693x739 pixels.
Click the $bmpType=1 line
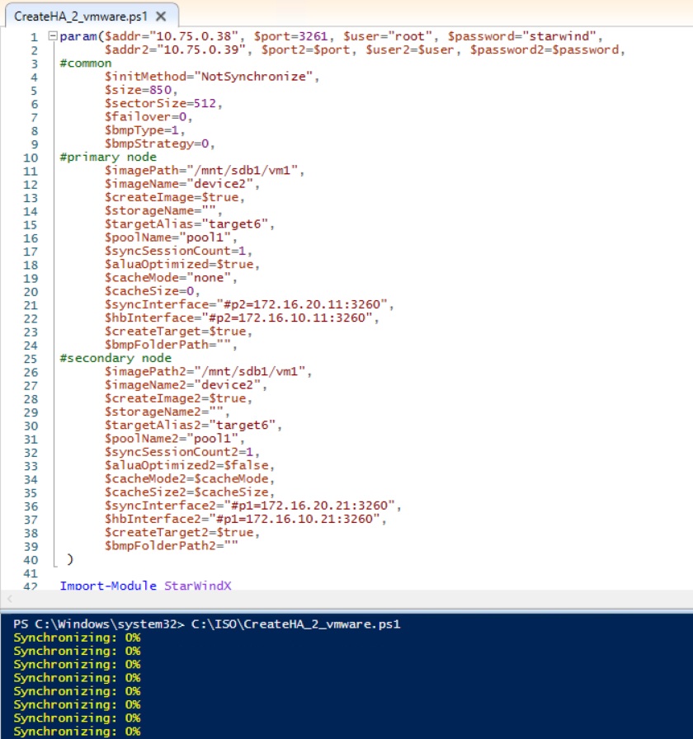pyautogui.click(x=144, y=130)
